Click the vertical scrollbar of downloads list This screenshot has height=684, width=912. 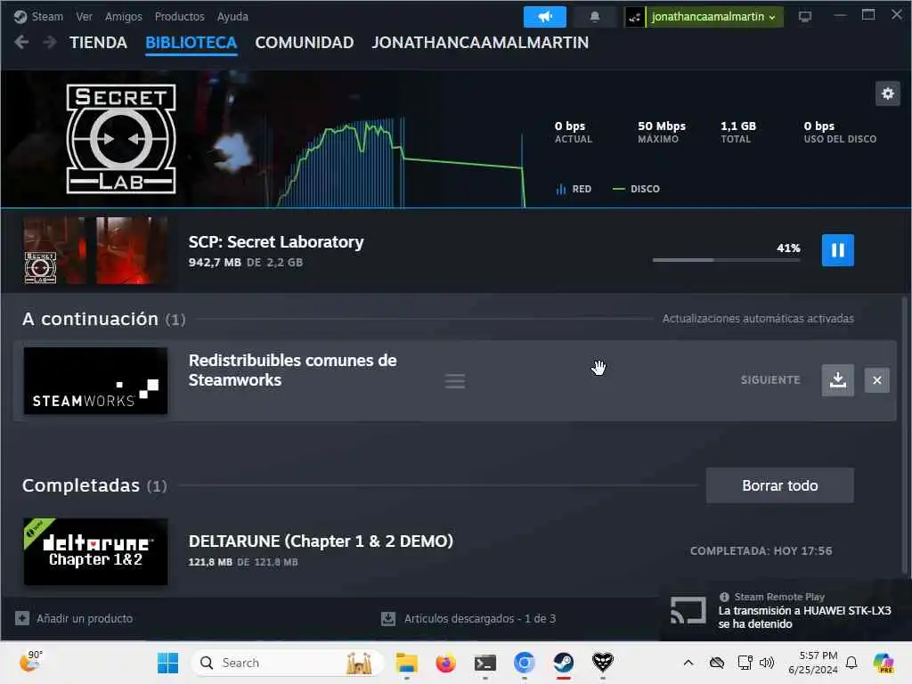point(905,436)
